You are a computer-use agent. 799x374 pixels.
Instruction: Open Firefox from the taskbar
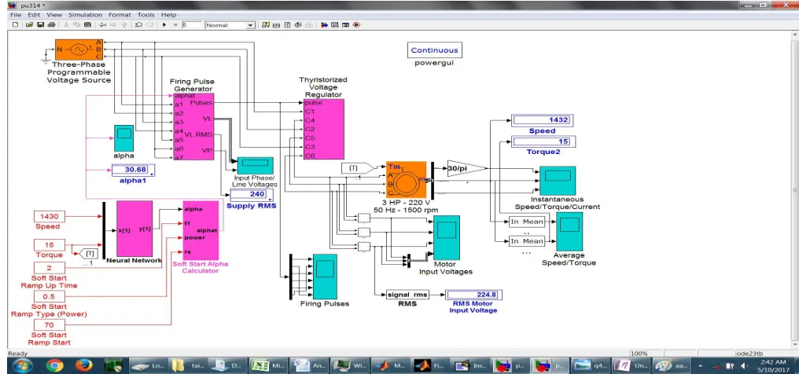(x=83, y=365)
